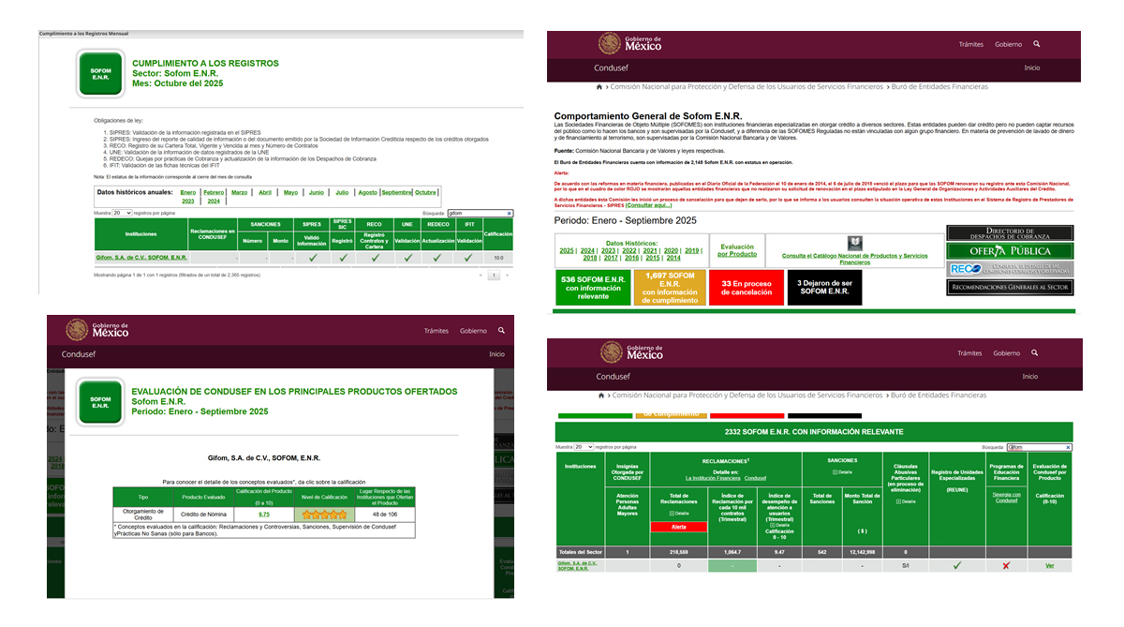Click home icon in Comportamiento General breadcrumb
The width and height of the screenshot is (1124, 627).
[x=599, y=86]
